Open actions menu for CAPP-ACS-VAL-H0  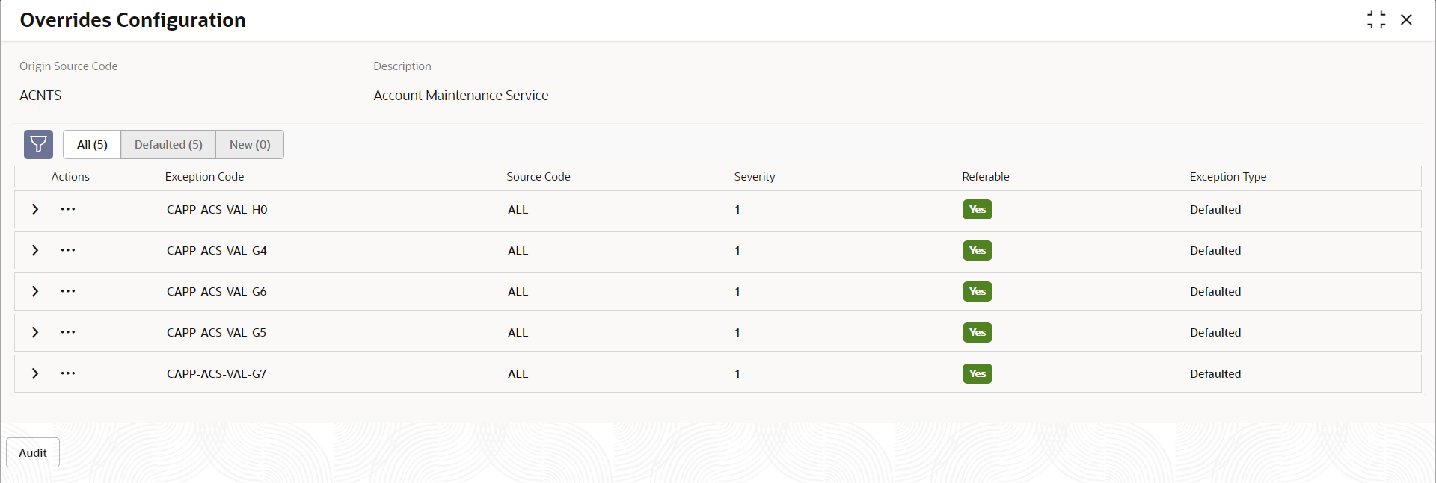coord(68,209)
